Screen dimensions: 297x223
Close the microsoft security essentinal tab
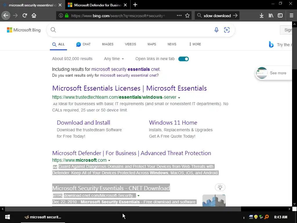pyautogui.click(x=60, y=5)
